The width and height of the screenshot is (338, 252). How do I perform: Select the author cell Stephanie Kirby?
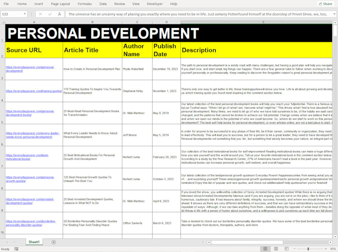(x=137, y=91)
